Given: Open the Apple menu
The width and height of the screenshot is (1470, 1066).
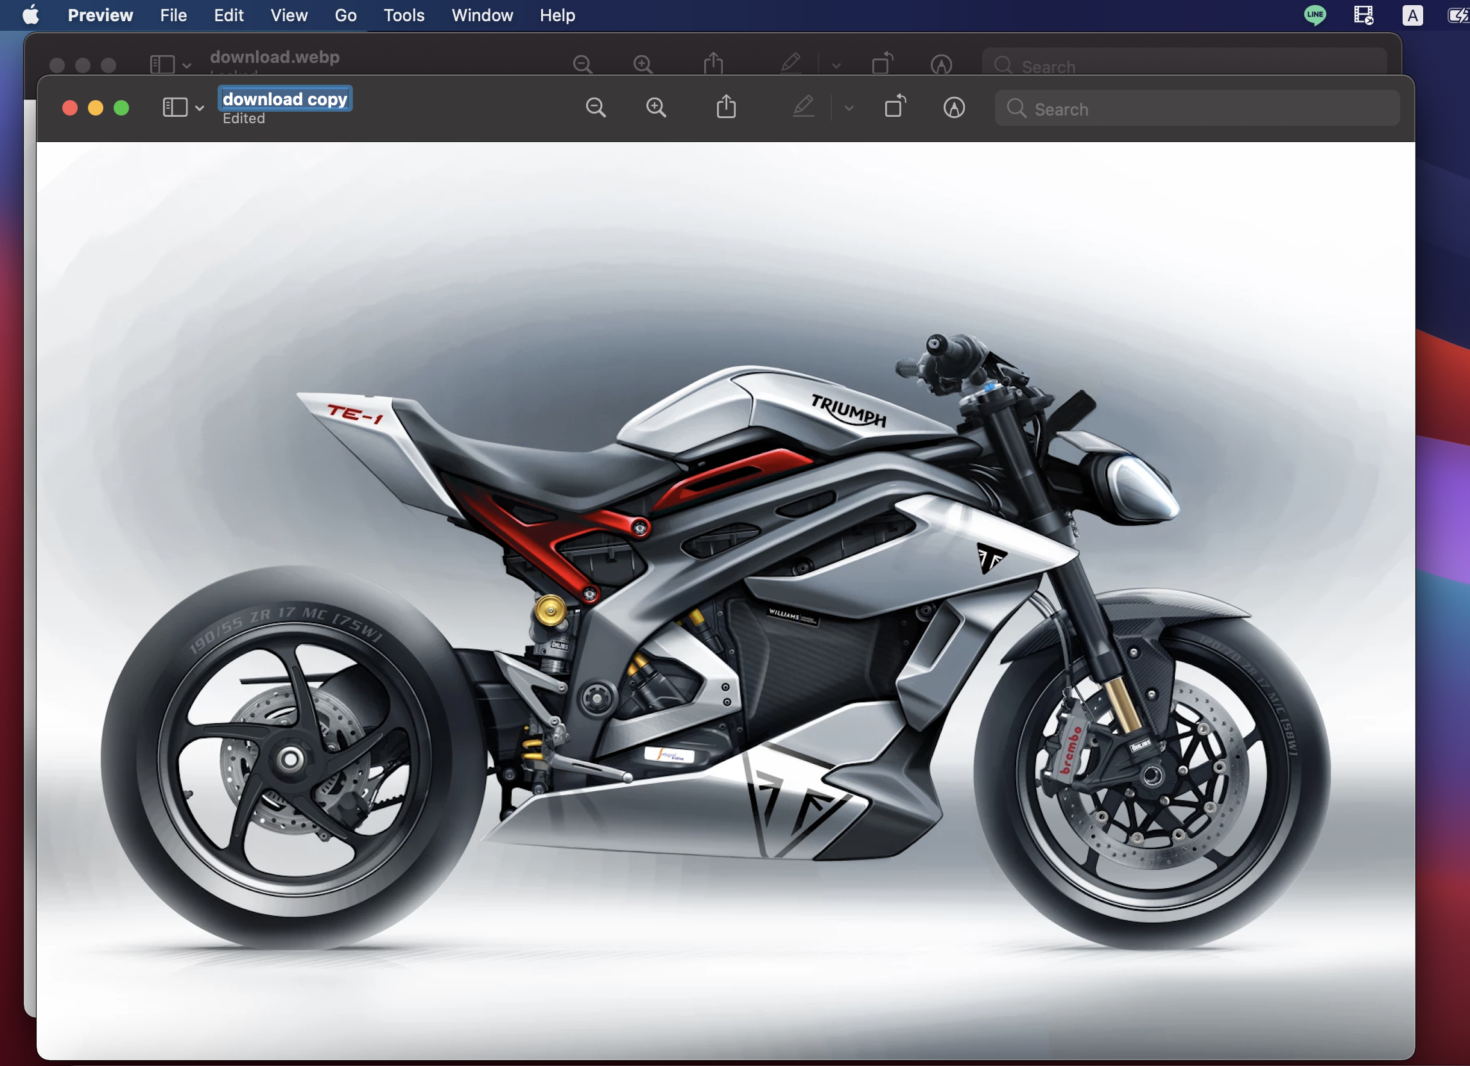Looking at the screenshot, I should (x=30, y=15).
